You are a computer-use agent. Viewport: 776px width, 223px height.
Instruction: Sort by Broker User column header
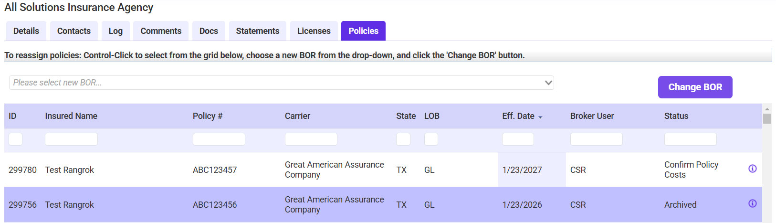[x=592, y=116]
